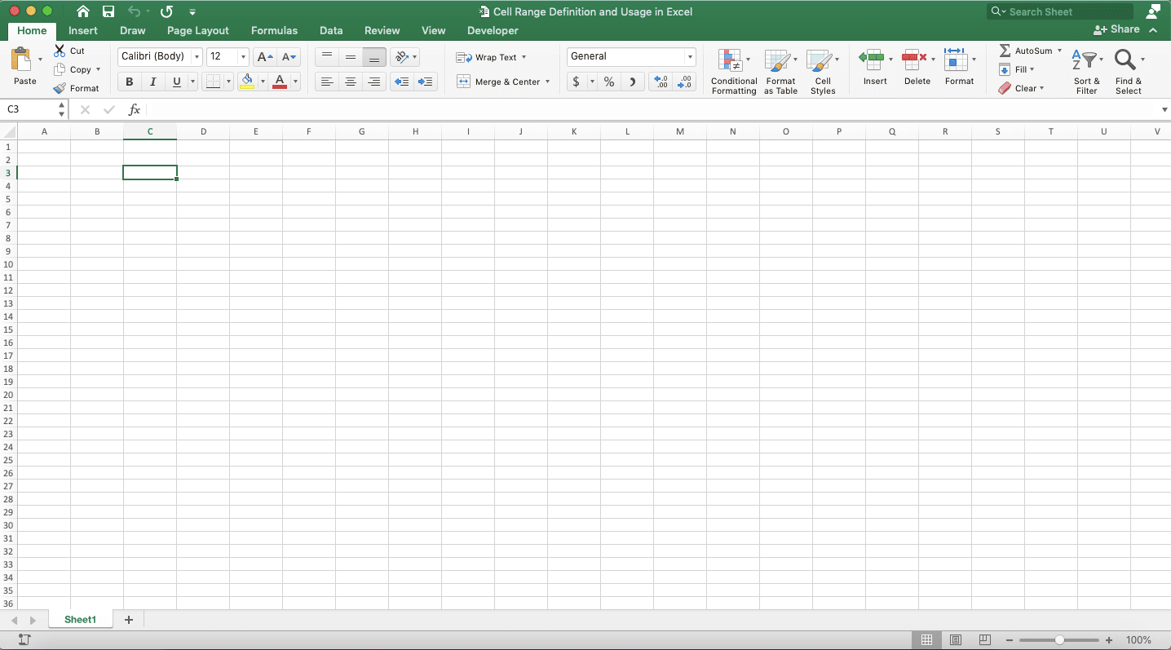1171x650 pixels.
Task: Switch to the Developer tab
Action: tap(493, 30)
